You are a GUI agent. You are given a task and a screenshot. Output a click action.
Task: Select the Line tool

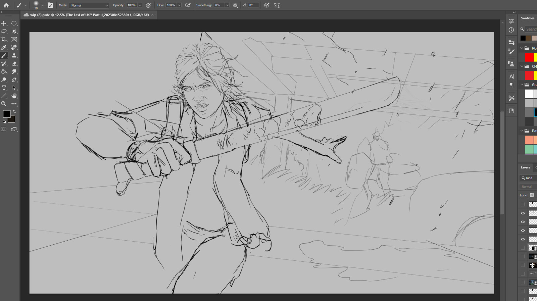pos(4,96)
